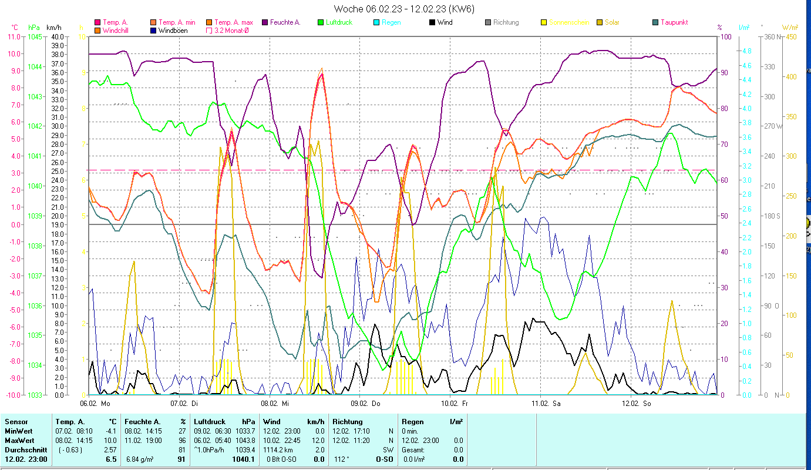Click the maximum pressure value "1043.8"

point(245,441)
